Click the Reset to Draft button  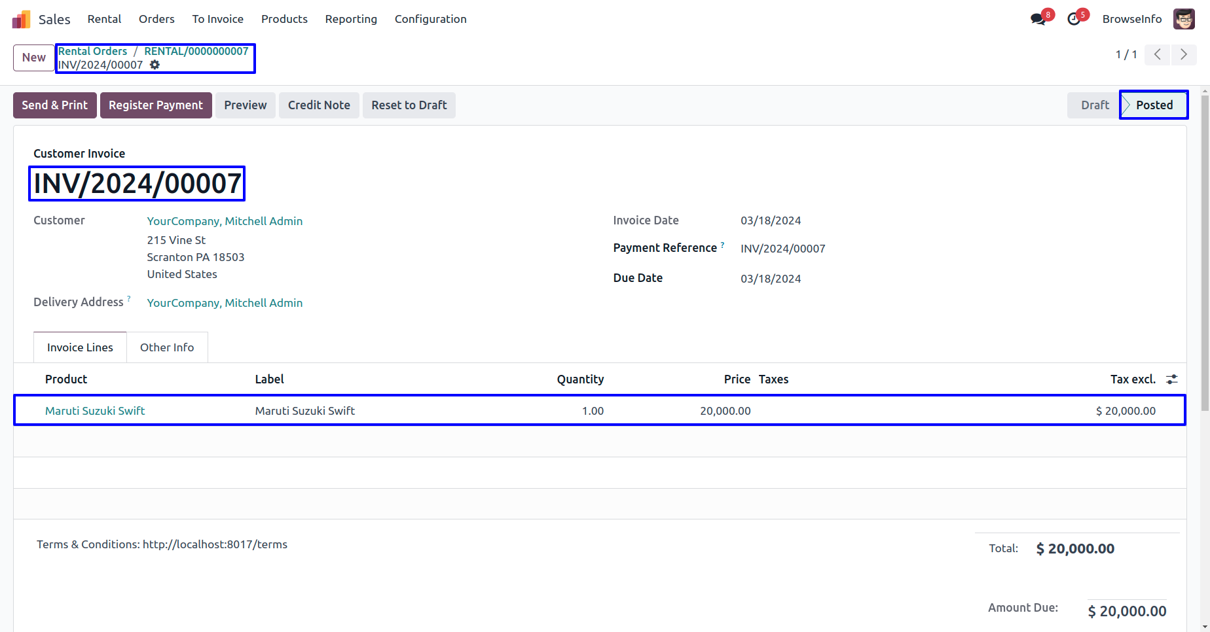click(409, 105)
